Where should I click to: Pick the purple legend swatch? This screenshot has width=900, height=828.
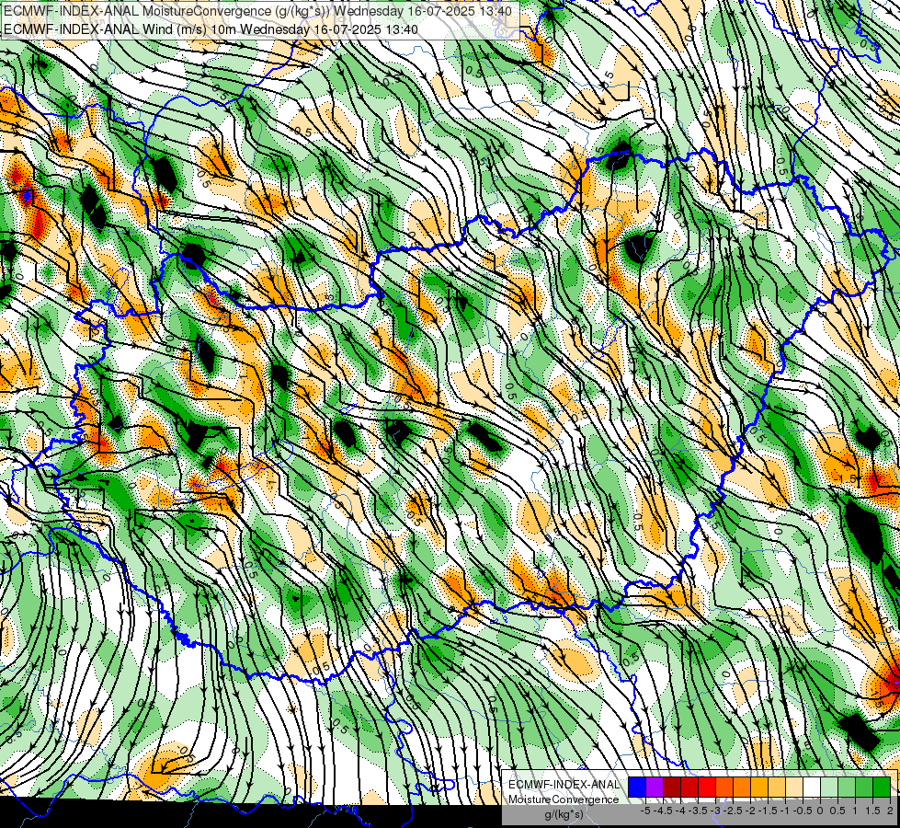[655, 788]
